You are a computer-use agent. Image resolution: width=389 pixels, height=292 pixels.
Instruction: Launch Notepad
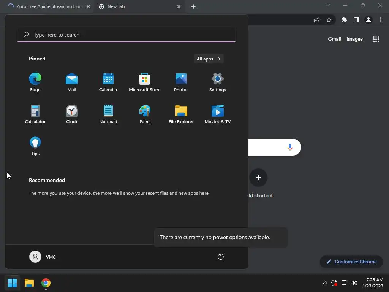coord(108,114)
